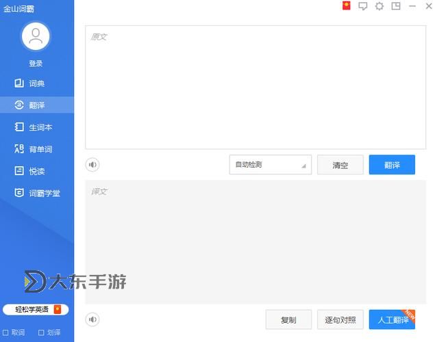Open the 悦读 reading section
This screenshot has width=435, height=342.
pos(37,171)
